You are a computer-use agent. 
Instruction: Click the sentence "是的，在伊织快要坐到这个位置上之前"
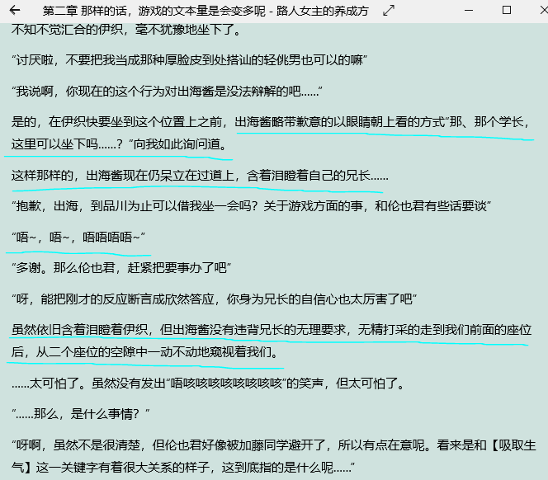(x=116, y=122)
